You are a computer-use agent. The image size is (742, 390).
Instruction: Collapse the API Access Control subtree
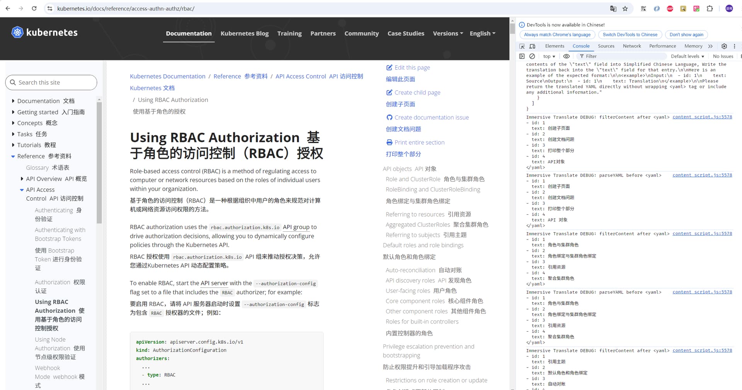click(22, 190)
